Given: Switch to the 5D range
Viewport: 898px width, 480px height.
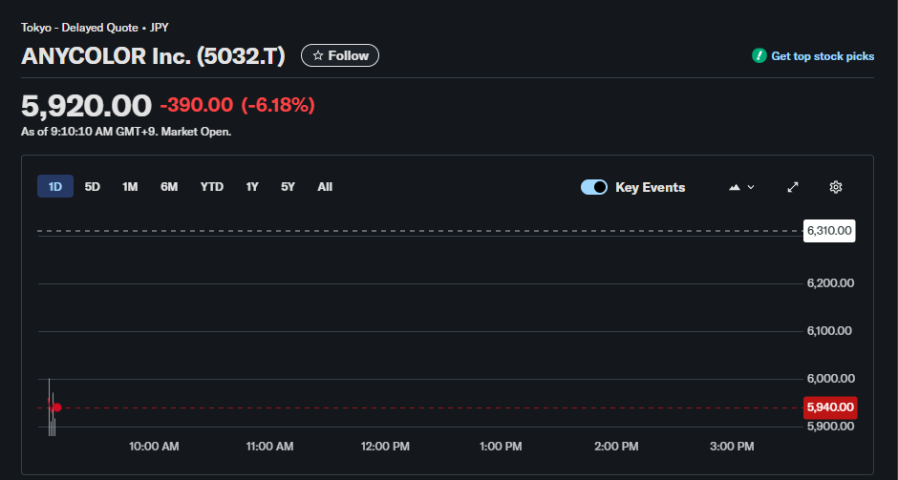Looking at the screenshot, I should (93, 186).
